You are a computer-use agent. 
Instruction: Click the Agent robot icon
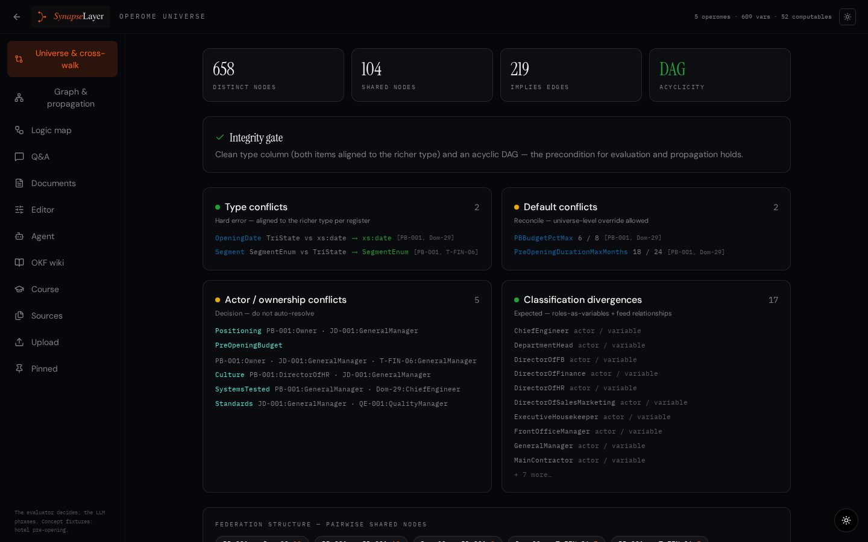pyautogui.click(x=19, y=236)
